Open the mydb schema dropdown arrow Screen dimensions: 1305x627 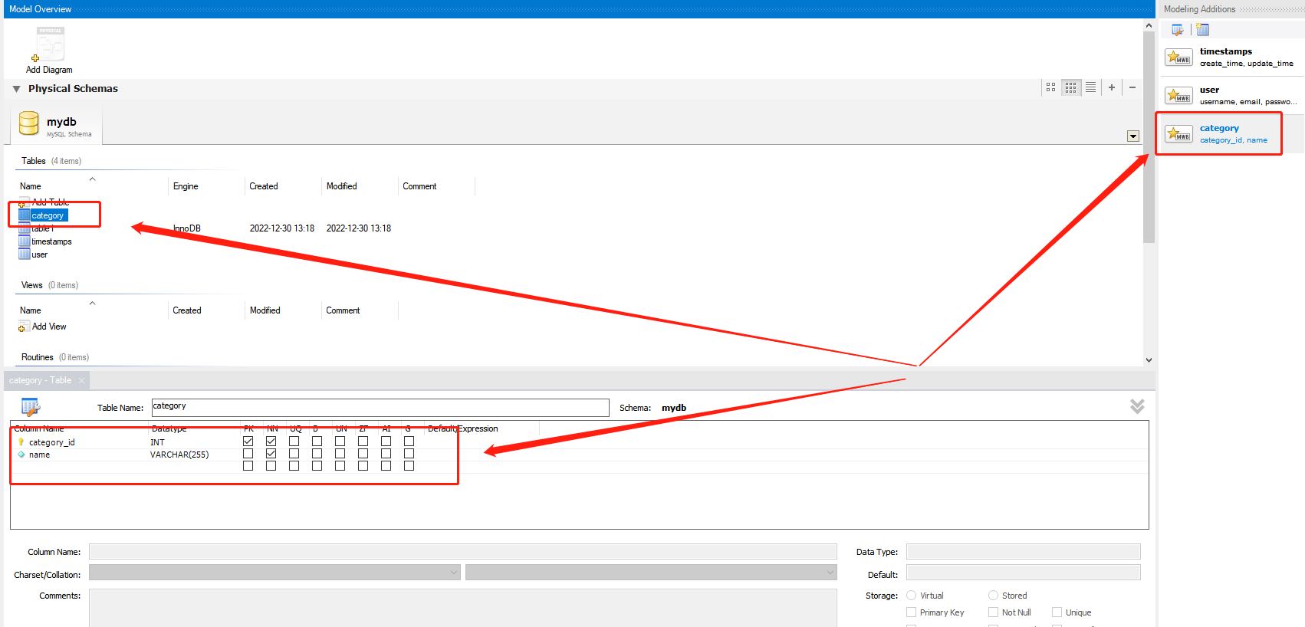(x=1132, y=136)
